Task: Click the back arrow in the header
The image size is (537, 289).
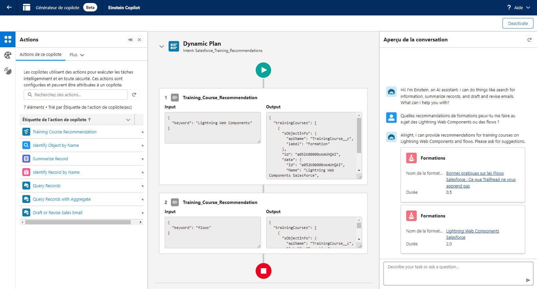Action: tap(9, 7)
